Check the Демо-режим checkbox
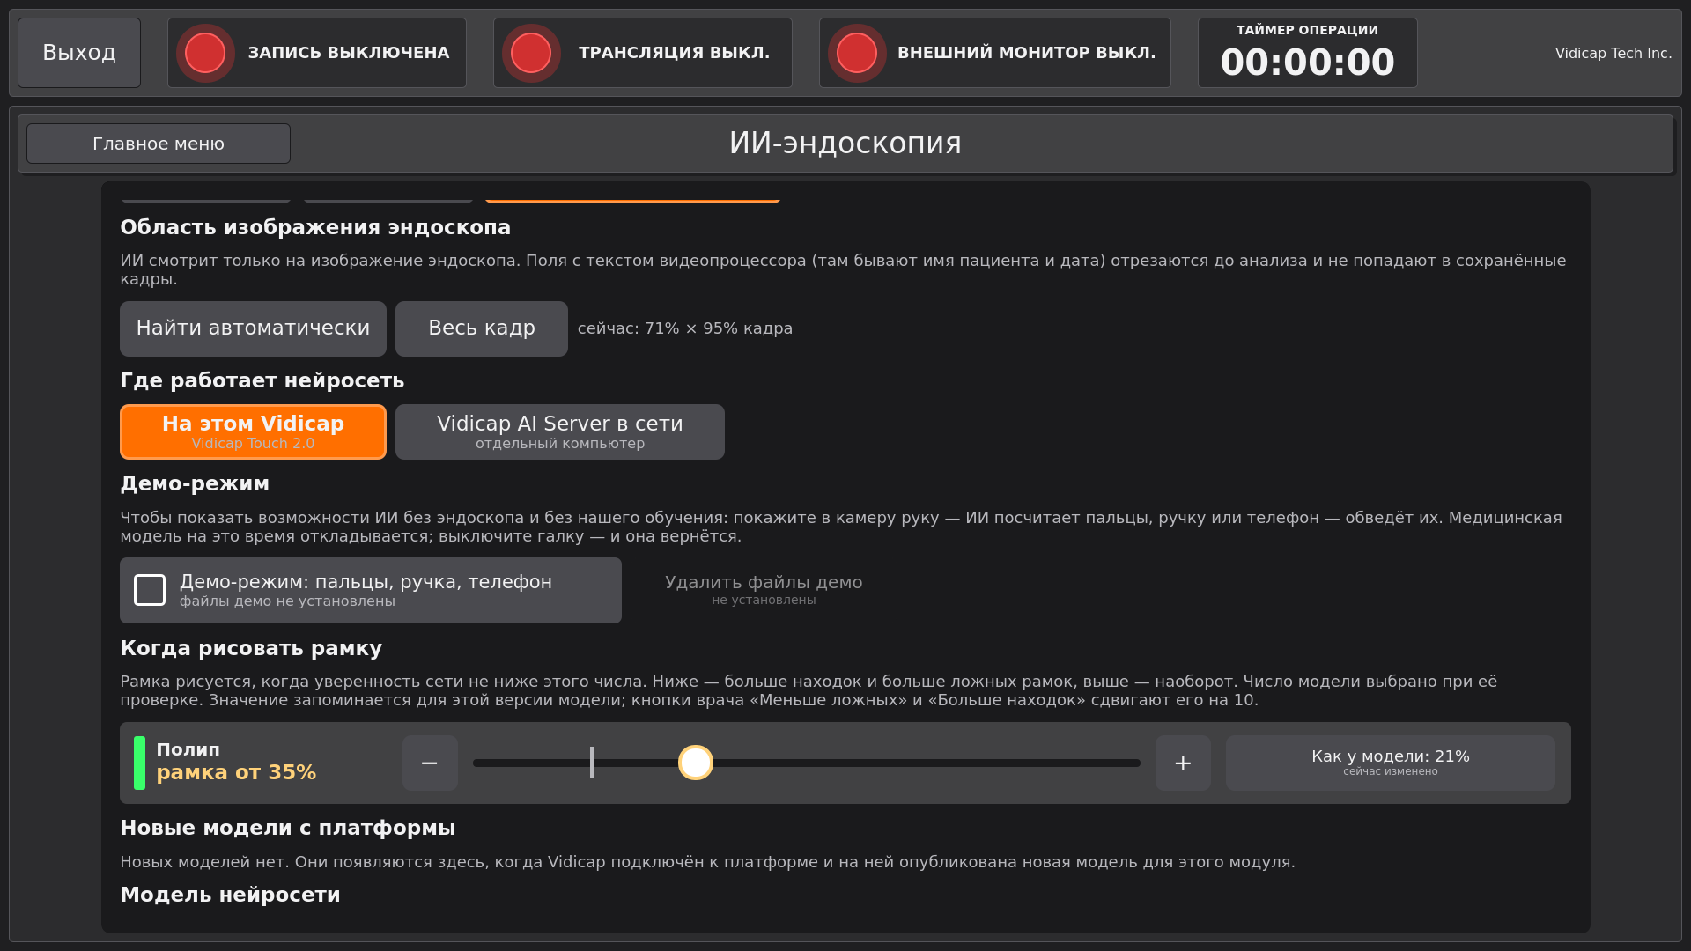Viewport: 1691px width, 951px height. point(150,590)
